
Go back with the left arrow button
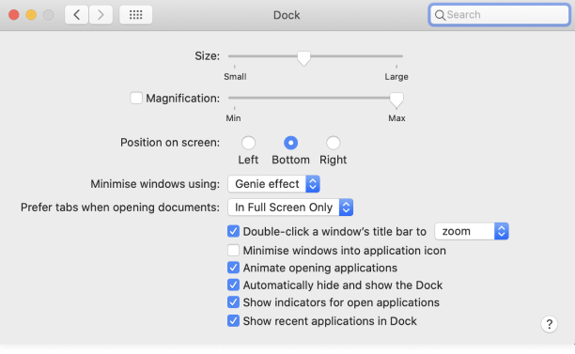[x=76, y=15]
